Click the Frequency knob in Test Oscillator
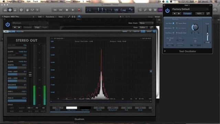The width and height of the screenshot is (220, 124). coord(195,28)
